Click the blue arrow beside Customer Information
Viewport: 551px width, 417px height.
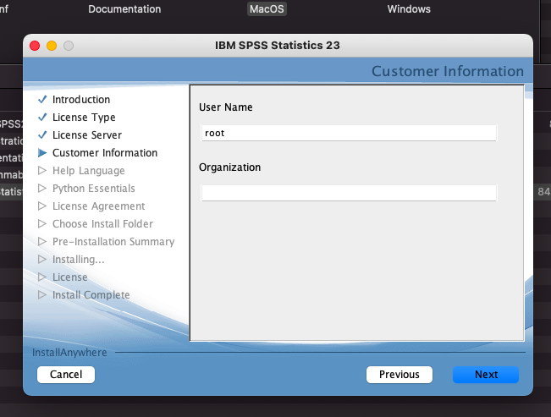(42, 153)
